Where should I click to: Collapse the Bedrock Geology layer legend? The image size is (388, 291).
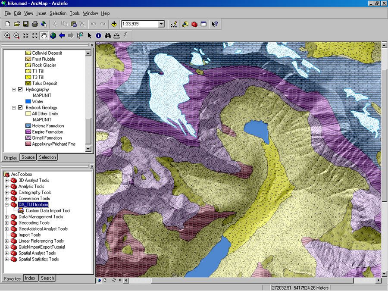[15, 108]
